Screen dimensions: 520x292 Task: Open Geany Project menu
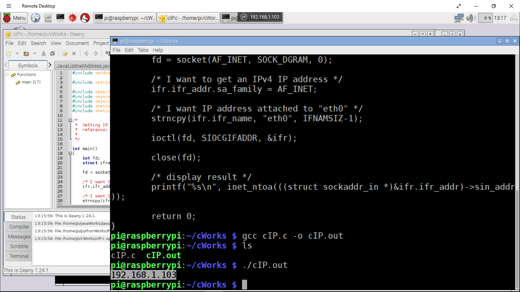coord(101,43)
